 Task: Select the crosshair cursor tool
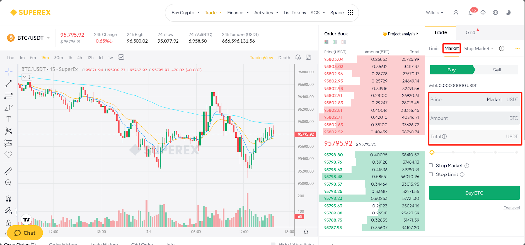[9, 71]
